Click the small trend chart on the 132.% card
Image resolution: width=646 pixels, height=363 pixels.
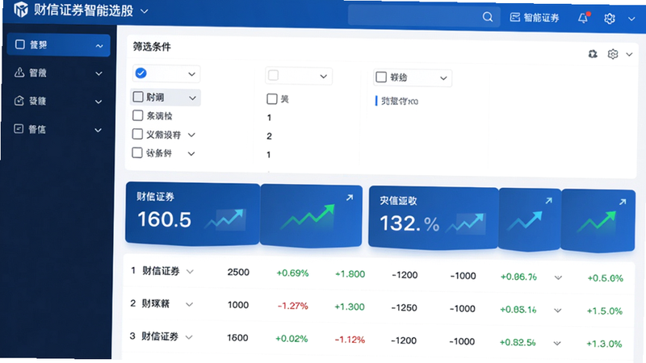click(x=466, y=223)
